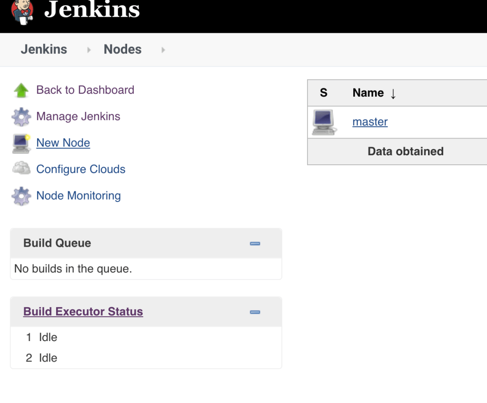This screenshot has width=487, height=403.
Task: Open the dropdown arrow after Jenkins breadcrumb
Action: 89,50
